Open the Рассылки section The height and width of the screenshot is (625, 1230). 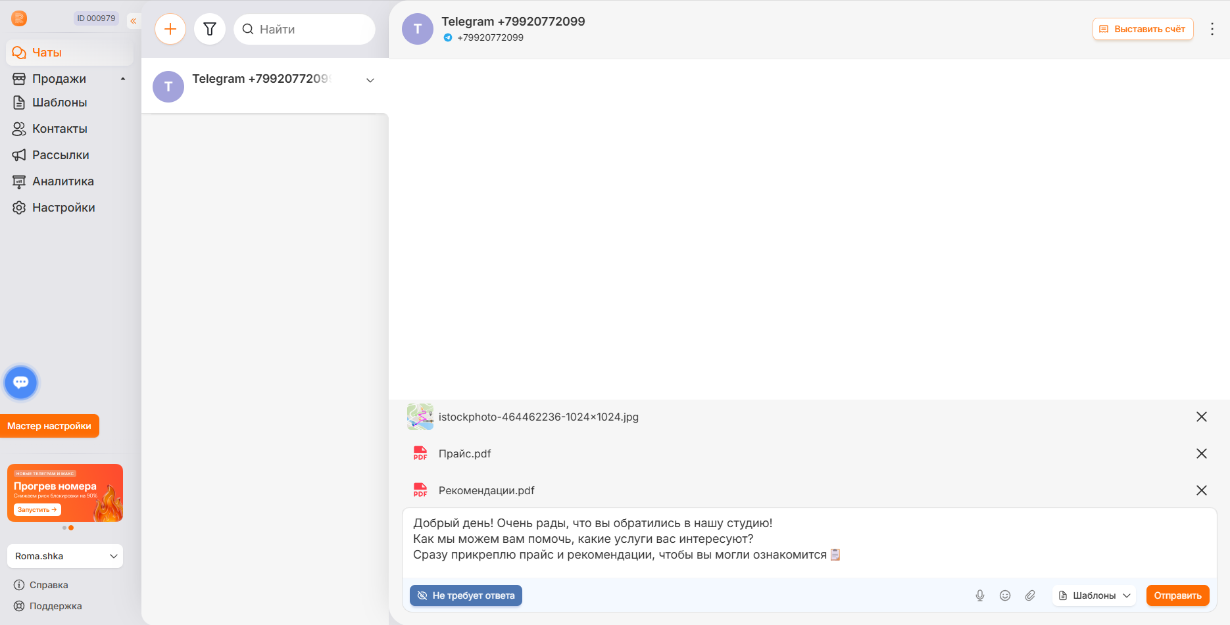(x=61, y=155)
